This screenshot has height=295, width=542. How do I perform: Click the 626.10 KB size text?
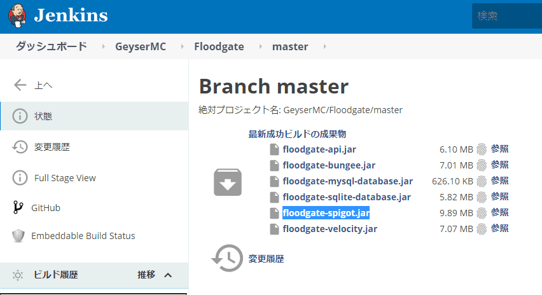click(452, 181)
